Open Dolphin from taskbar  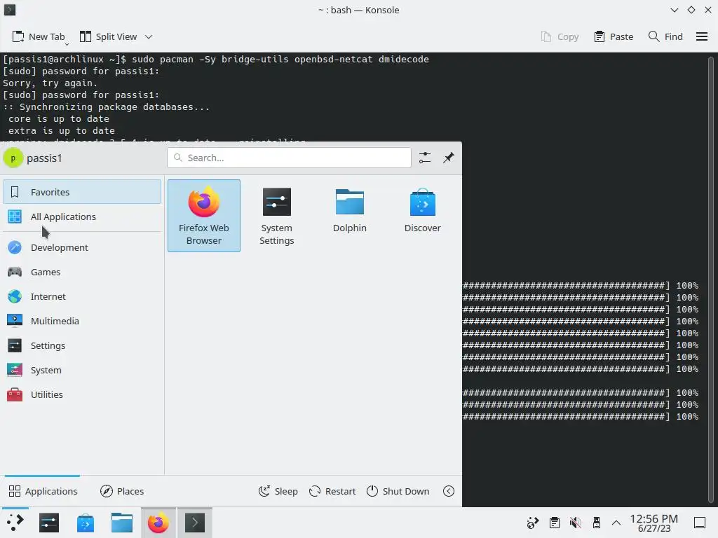click(x=122, y=523)
